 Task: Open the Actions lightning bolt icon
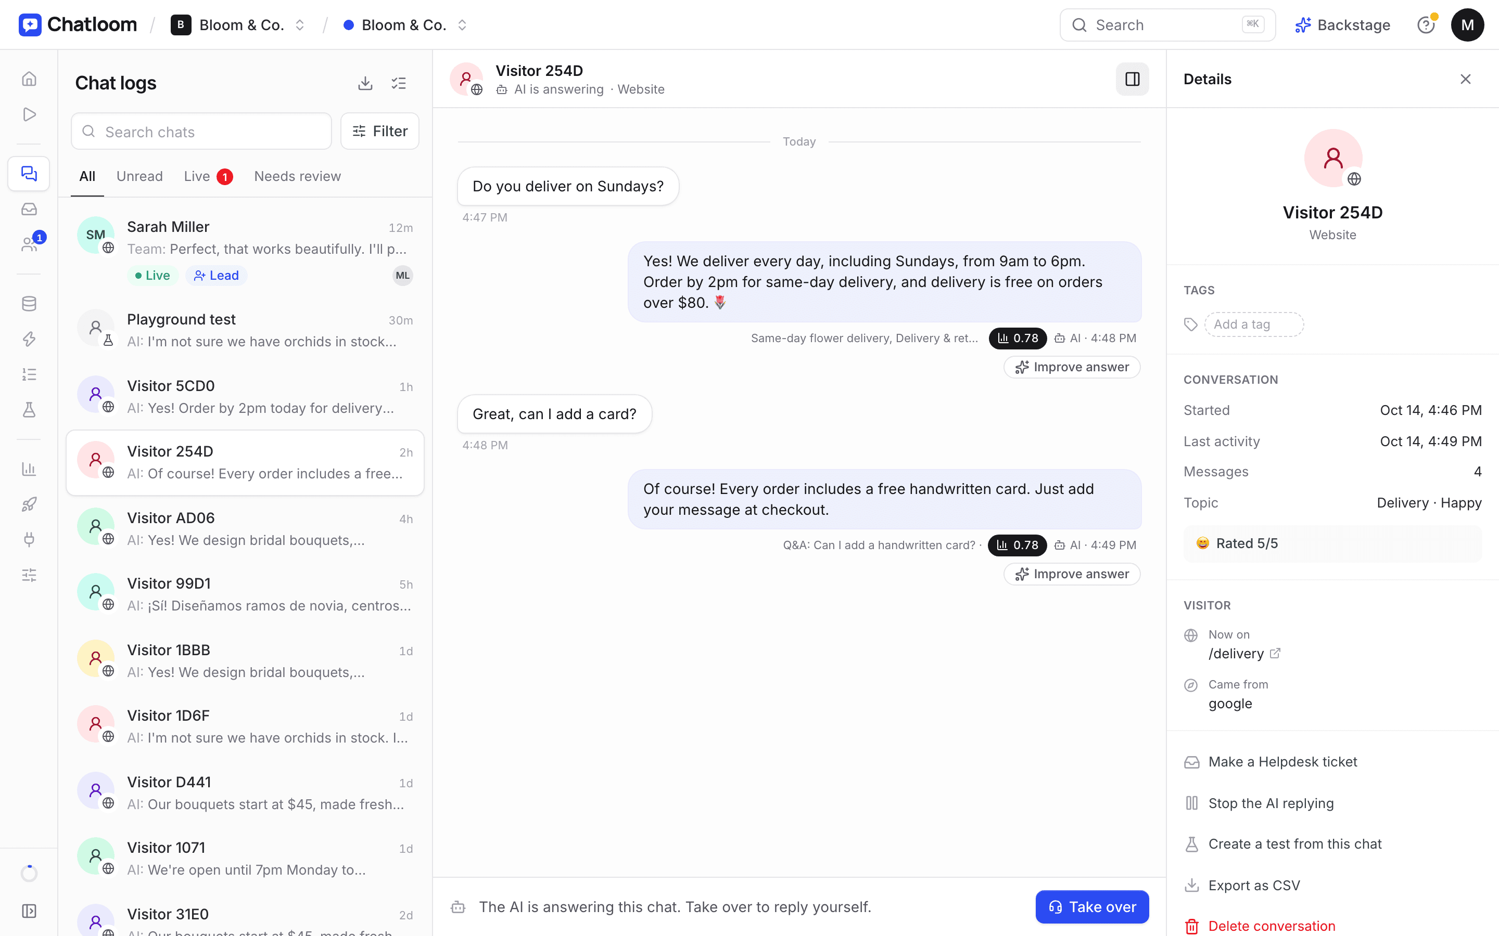(29, 339)
